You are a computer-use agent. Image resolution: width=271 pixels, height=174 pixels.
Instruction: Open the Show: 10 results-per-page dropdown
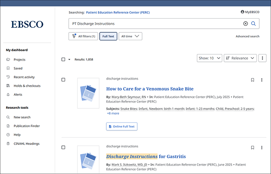(x=209, y=58)
